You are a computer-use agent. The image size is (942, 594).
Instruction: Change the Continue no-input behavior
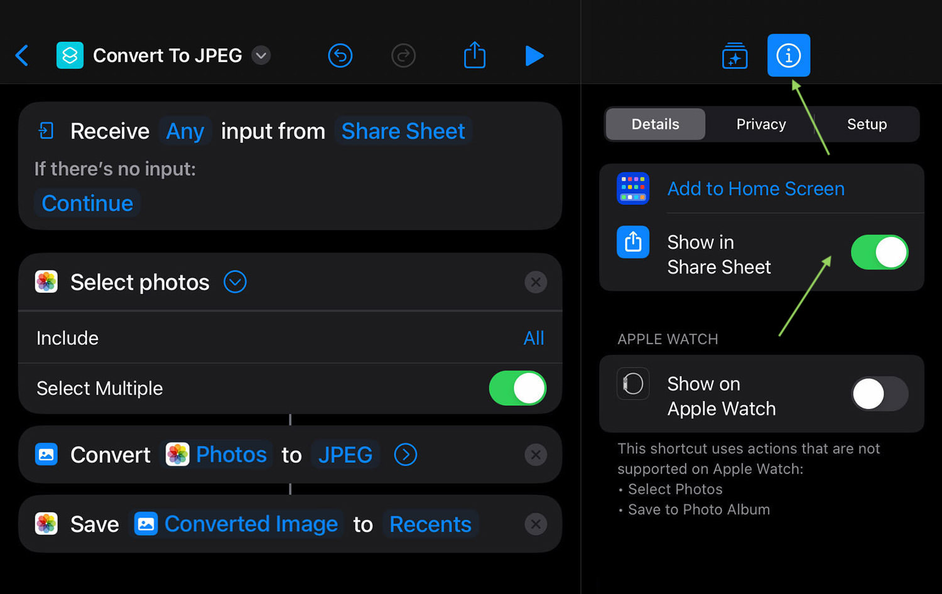tap(87, 203)
